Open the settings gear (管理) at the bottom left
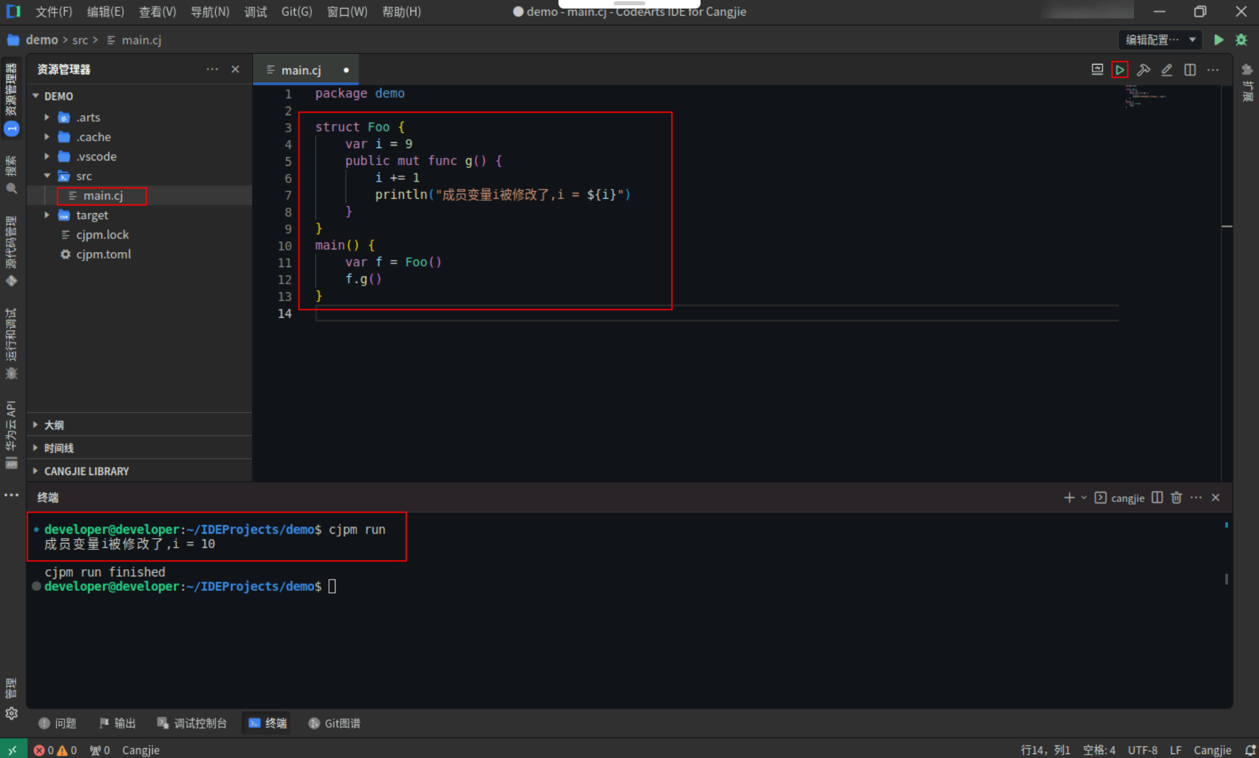 (x=11, y=713)
